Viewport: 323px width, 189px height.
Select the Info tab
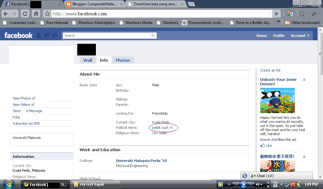(x=104, y=60)
